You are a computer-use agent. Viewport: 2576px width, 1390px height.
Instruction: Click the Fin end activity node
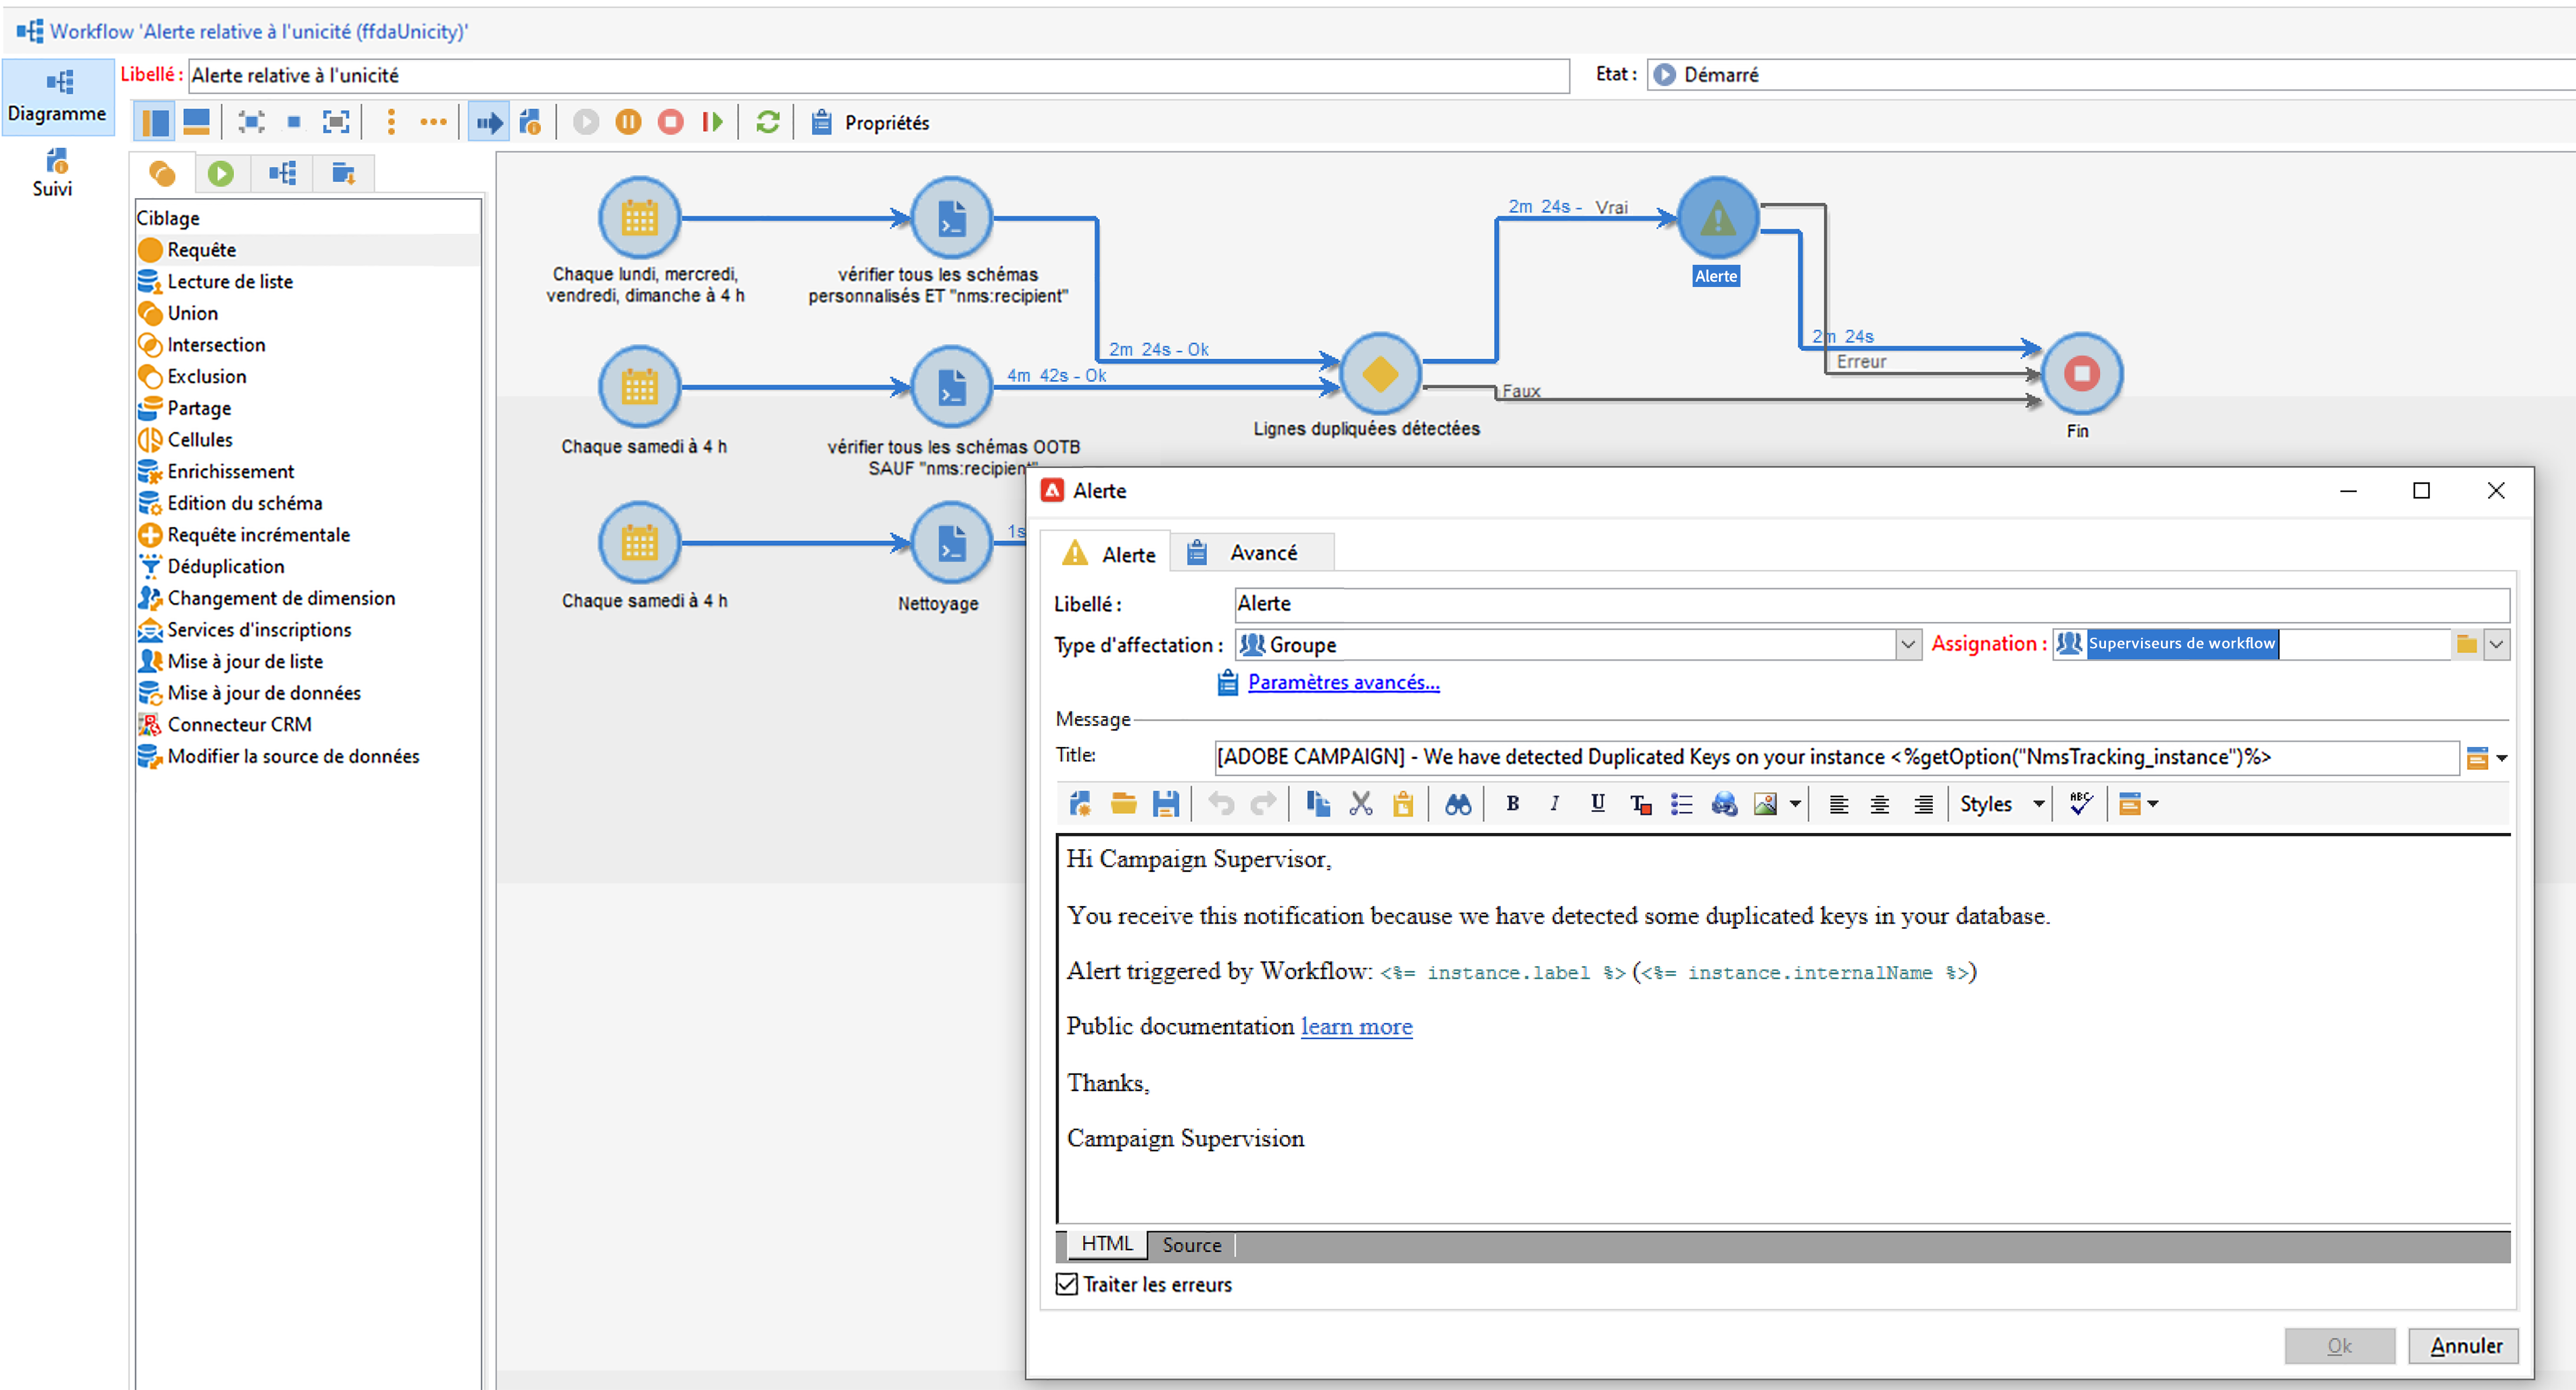[2081, 374]
